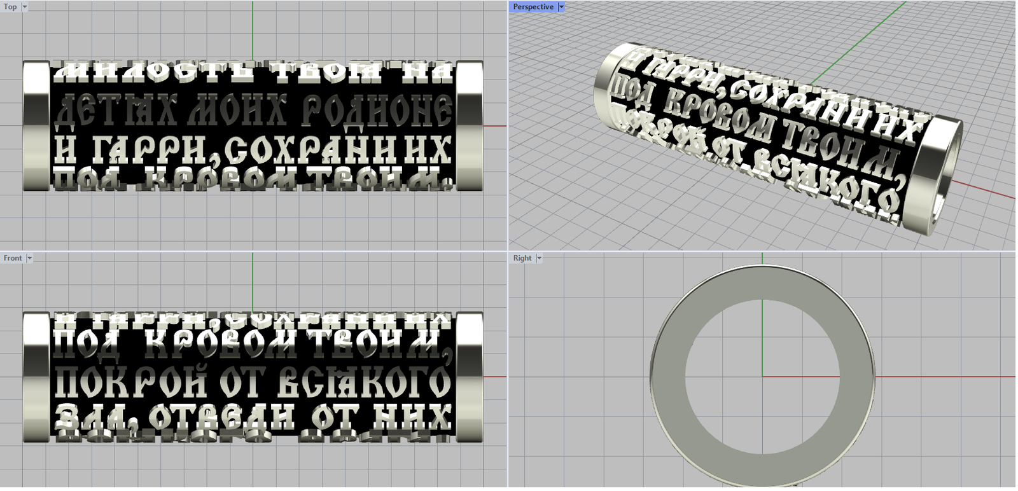Select the right end cap in Top viewport
The height and width of the screenshot is (491, 1018).
click(x=470, y=126)
